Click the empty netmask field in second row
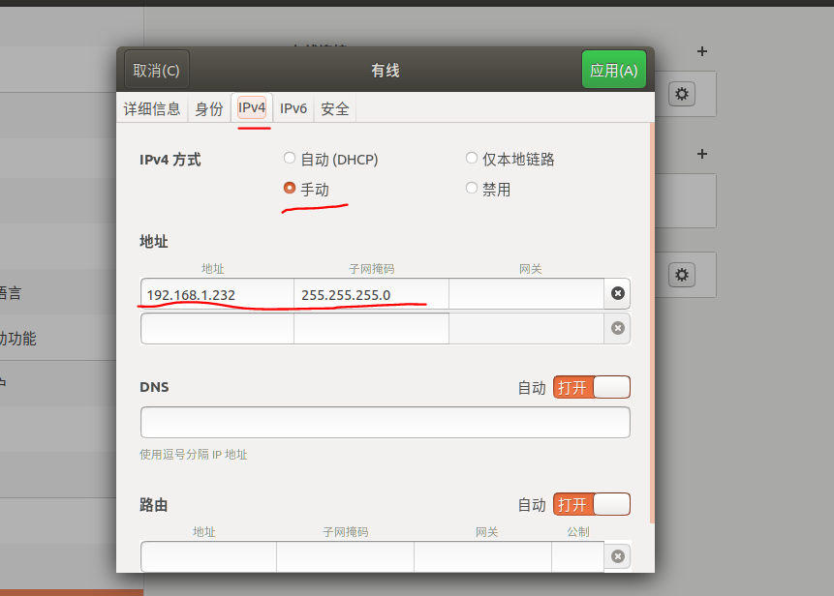The height and width of the screenshot is (596, 834). click(x=371, y=328)
